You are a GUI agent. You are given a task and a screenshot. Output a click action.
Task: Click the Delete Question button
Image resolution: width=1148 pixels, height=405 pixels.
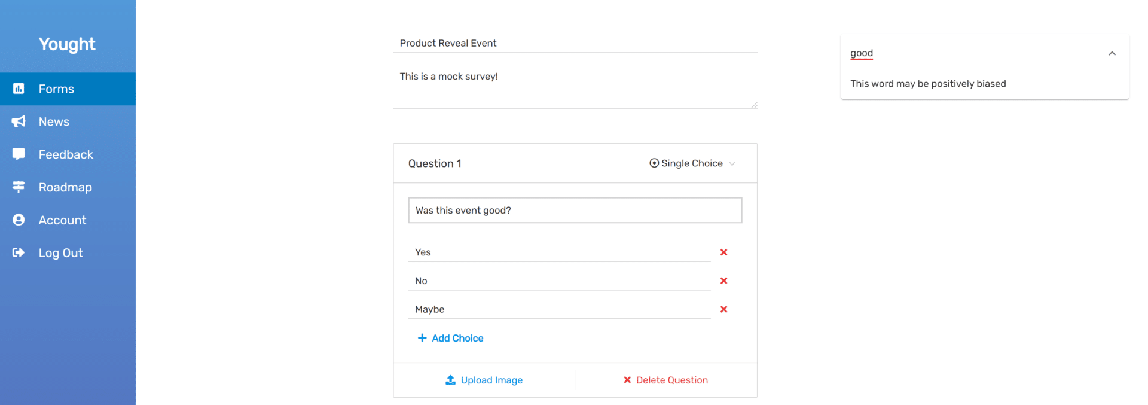pyautogui.click(x=665, y=380)
